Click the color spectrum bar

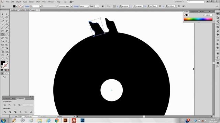point(198,19)
